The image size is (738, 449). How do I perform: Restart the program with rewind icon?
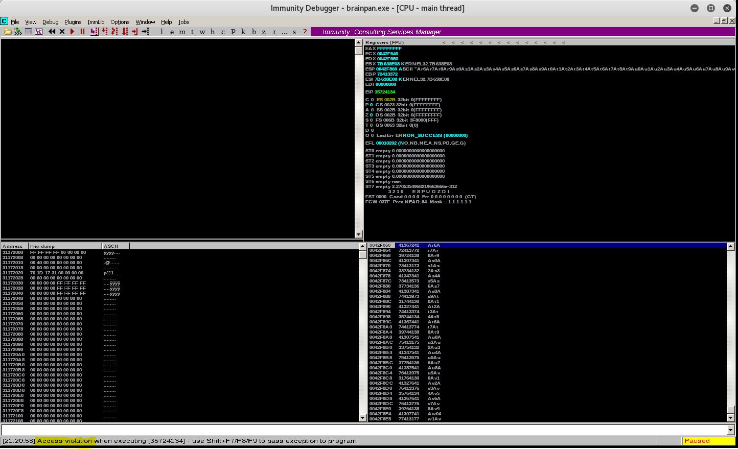[x=52, y=32]
